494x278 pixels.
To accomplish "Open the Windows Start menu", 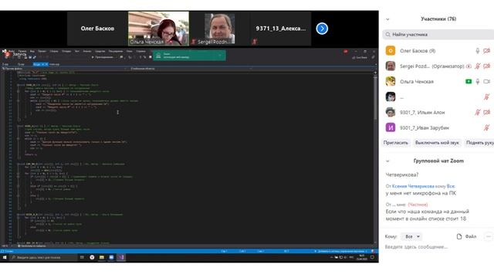I will [5, 257].
